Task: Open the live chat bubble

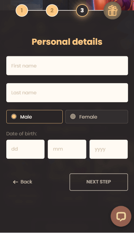Action: pos(121,216)
